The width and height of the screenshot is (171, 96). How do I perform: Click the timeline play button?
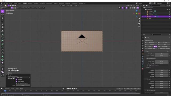[x=72, y=89]
